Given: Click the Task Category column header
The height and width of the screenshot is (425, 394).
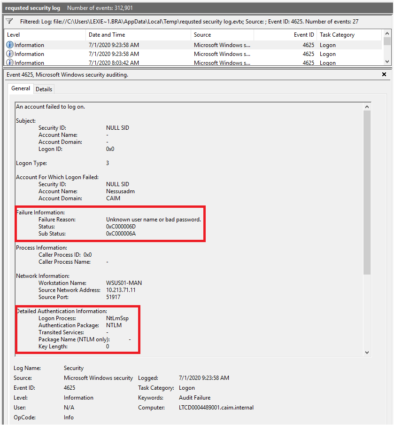Looking at the screenshot, I should pyautogui.click(x=349, y=35).
